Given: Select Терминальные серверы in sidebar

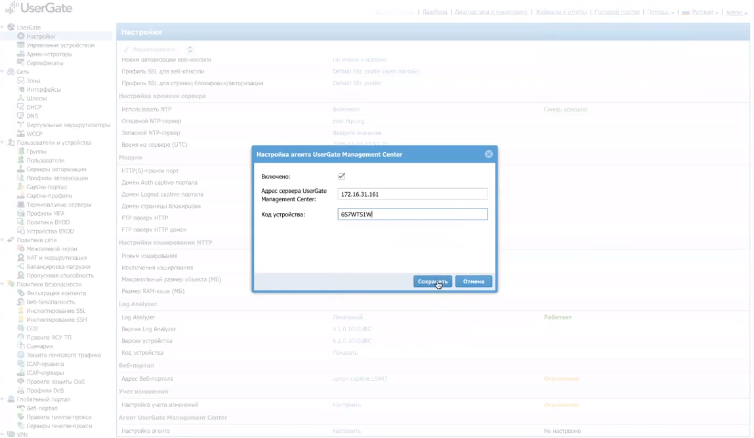Looking at the screenshot, I should [58, 205].
